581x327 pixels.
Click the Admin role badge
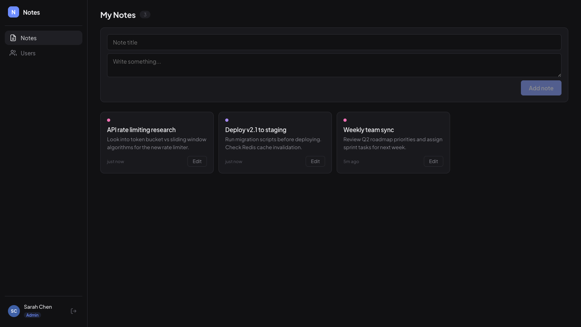(32, 315)
